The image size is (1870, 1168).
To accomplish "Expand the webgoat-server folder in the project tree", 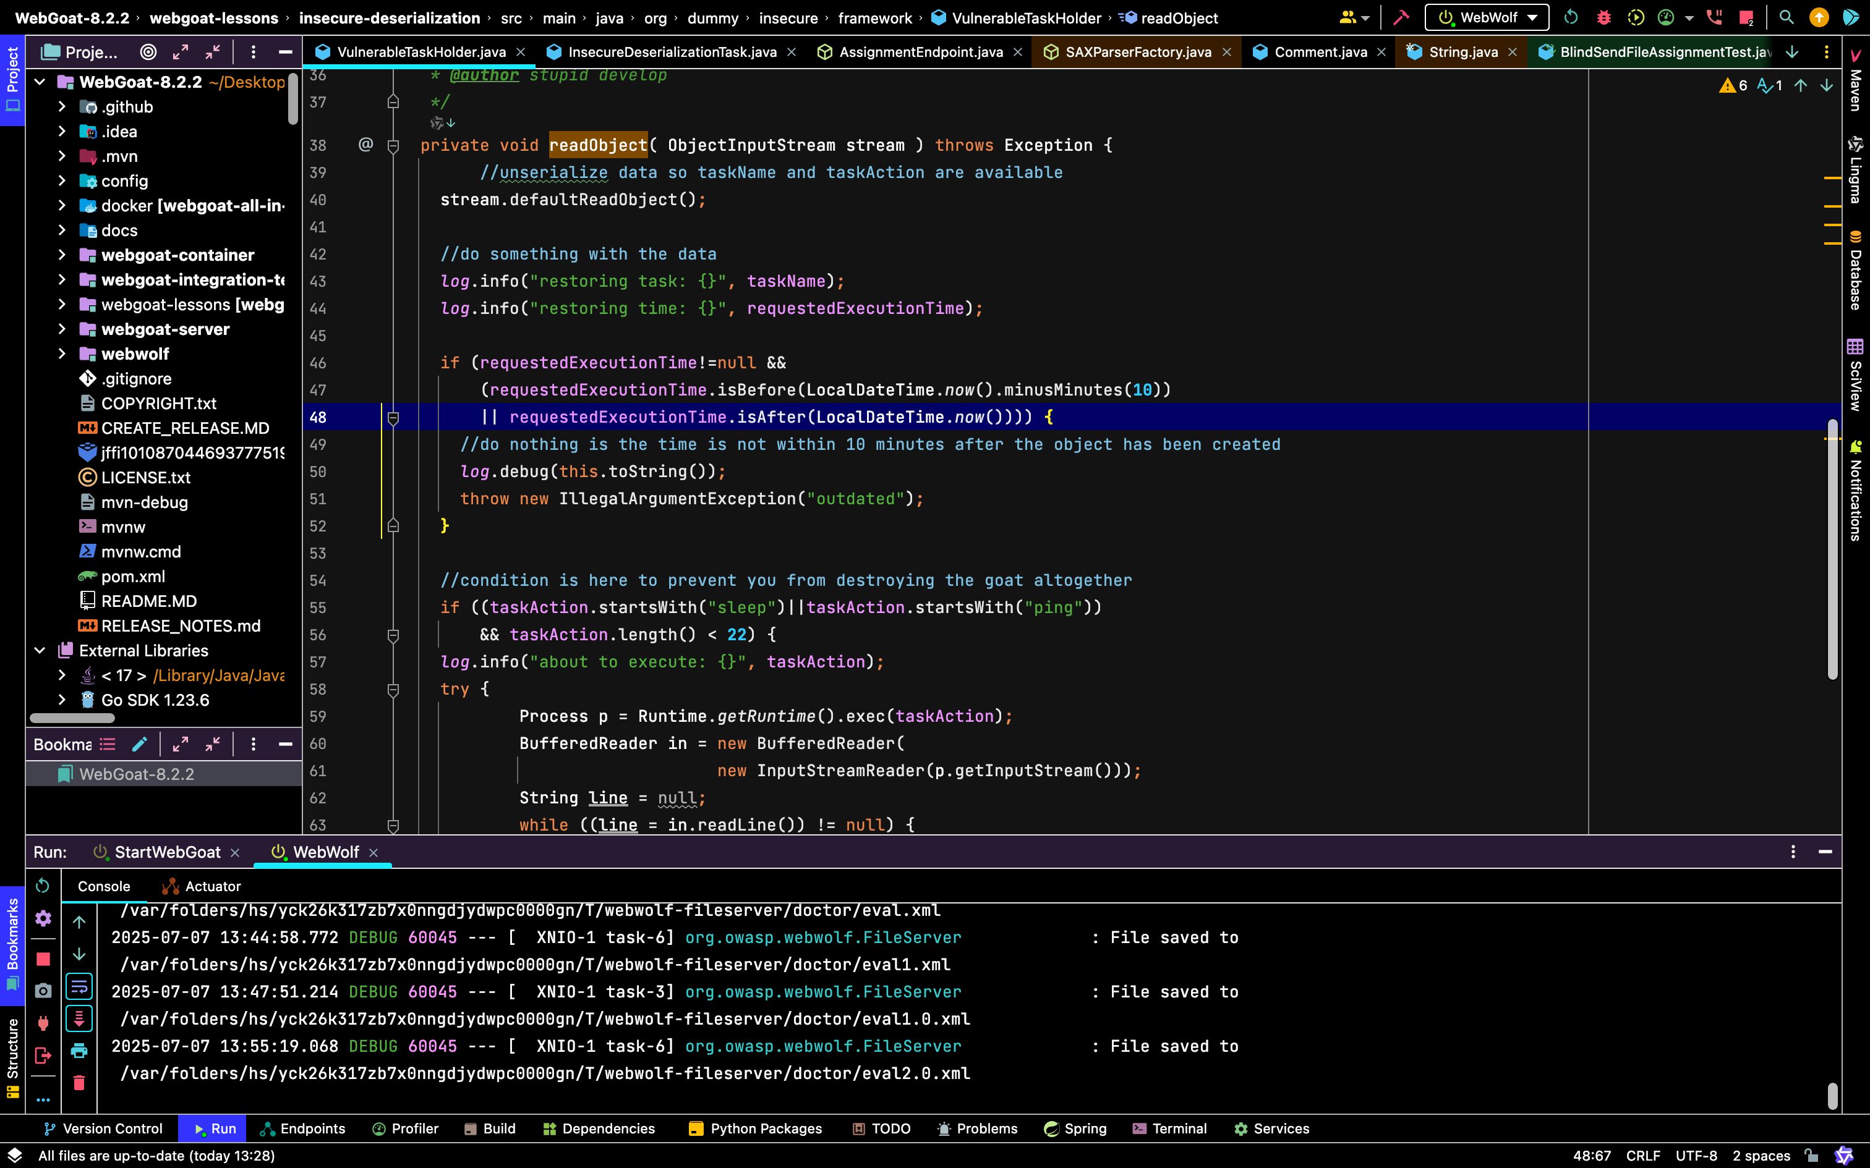I will pos(62,329).
